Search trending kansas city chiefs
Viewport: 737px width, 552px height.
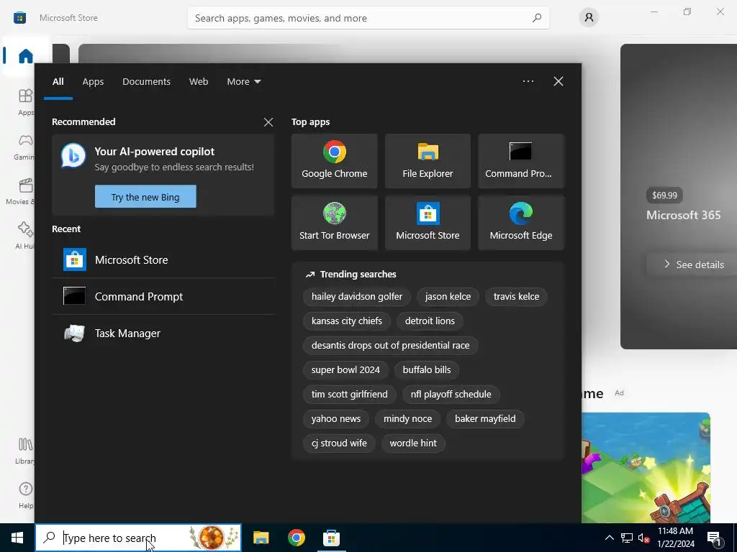click(x=346, y=321)
